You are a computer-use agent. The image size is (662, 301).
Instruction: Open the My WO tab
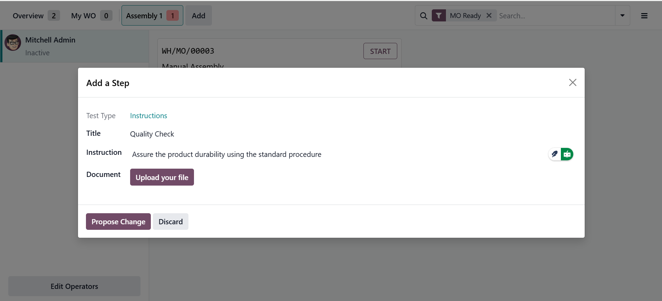83,16
